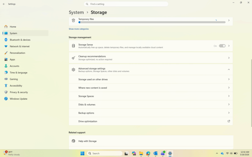The height and width of the screenshot is (157, 252).
Task: Open Windows Update settings
Action: click(x=26, y=99)
